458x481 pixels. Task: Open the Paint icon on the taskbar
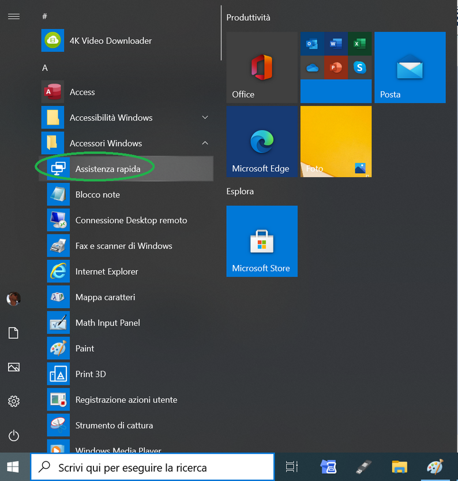pyautogui.click(x=436, y=467)
